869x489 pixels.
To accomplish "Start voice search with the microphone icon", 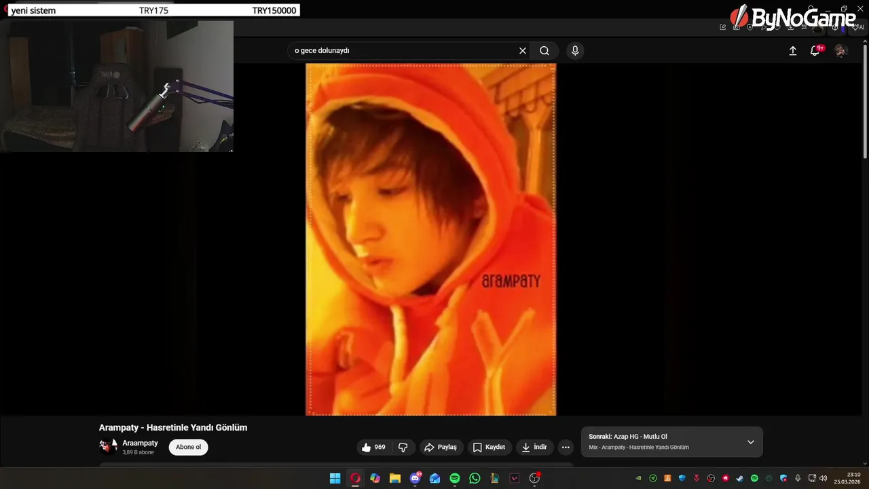I will pyautogui.click(x=575, y=51).
